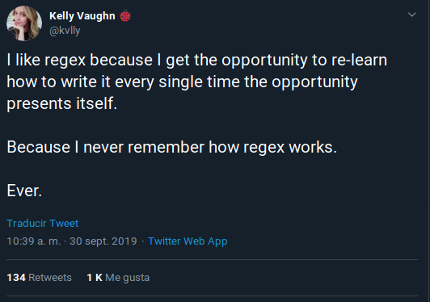430x302 pixels.
Task: Click the word 're-learn' in the tweet
Action: click(359, 60)
